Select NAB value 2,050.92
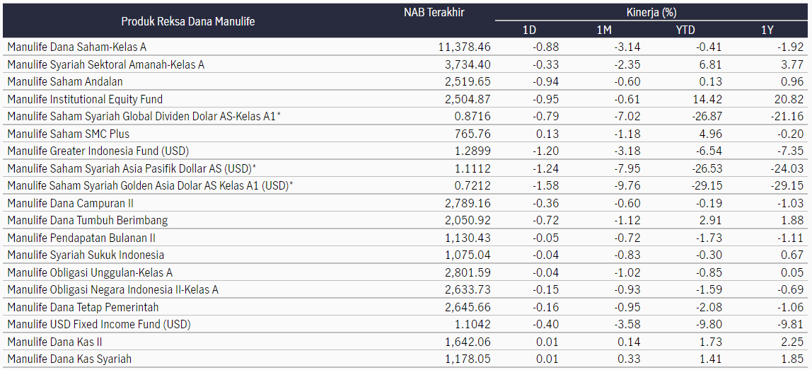The height and width of the screenshot is (370, 812). pyautogui.click(x=468, y=220)
